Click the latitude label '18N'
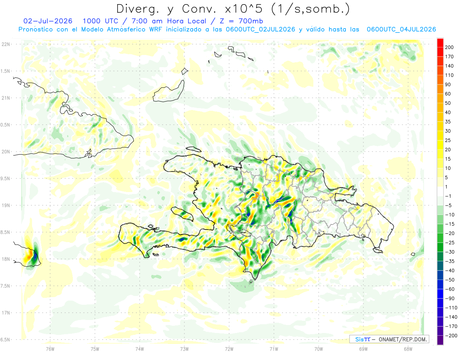 point(6,259)
